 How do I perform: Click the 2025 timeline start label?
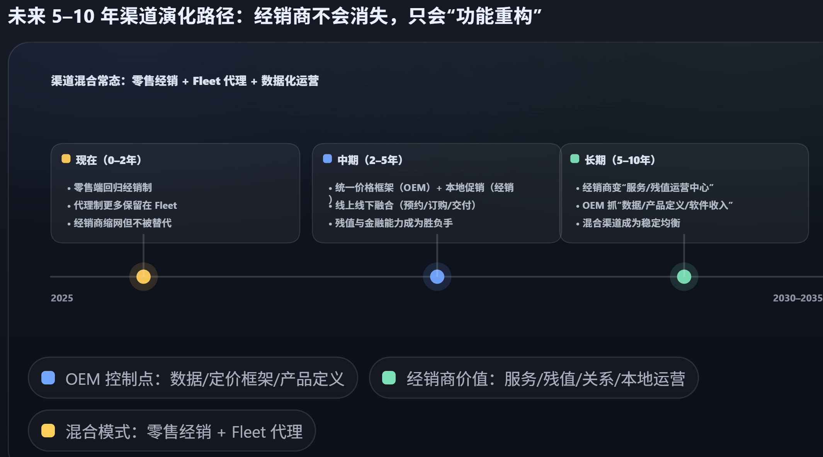(x=62, y=298)
